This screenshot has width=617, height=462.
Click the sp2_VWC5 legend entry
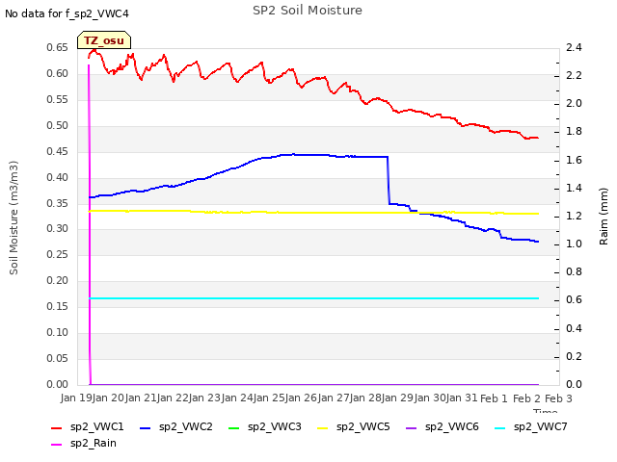click(x=354, y=426)
